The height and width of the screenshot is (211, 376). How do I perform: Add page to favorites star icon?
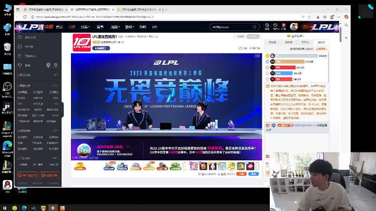tap(309, 17)
